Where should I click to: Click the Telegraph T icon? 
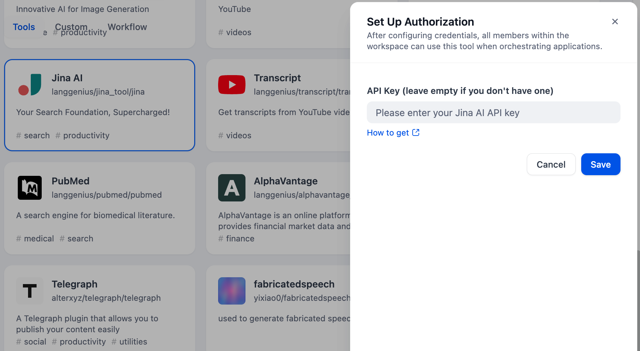point(30,291)
